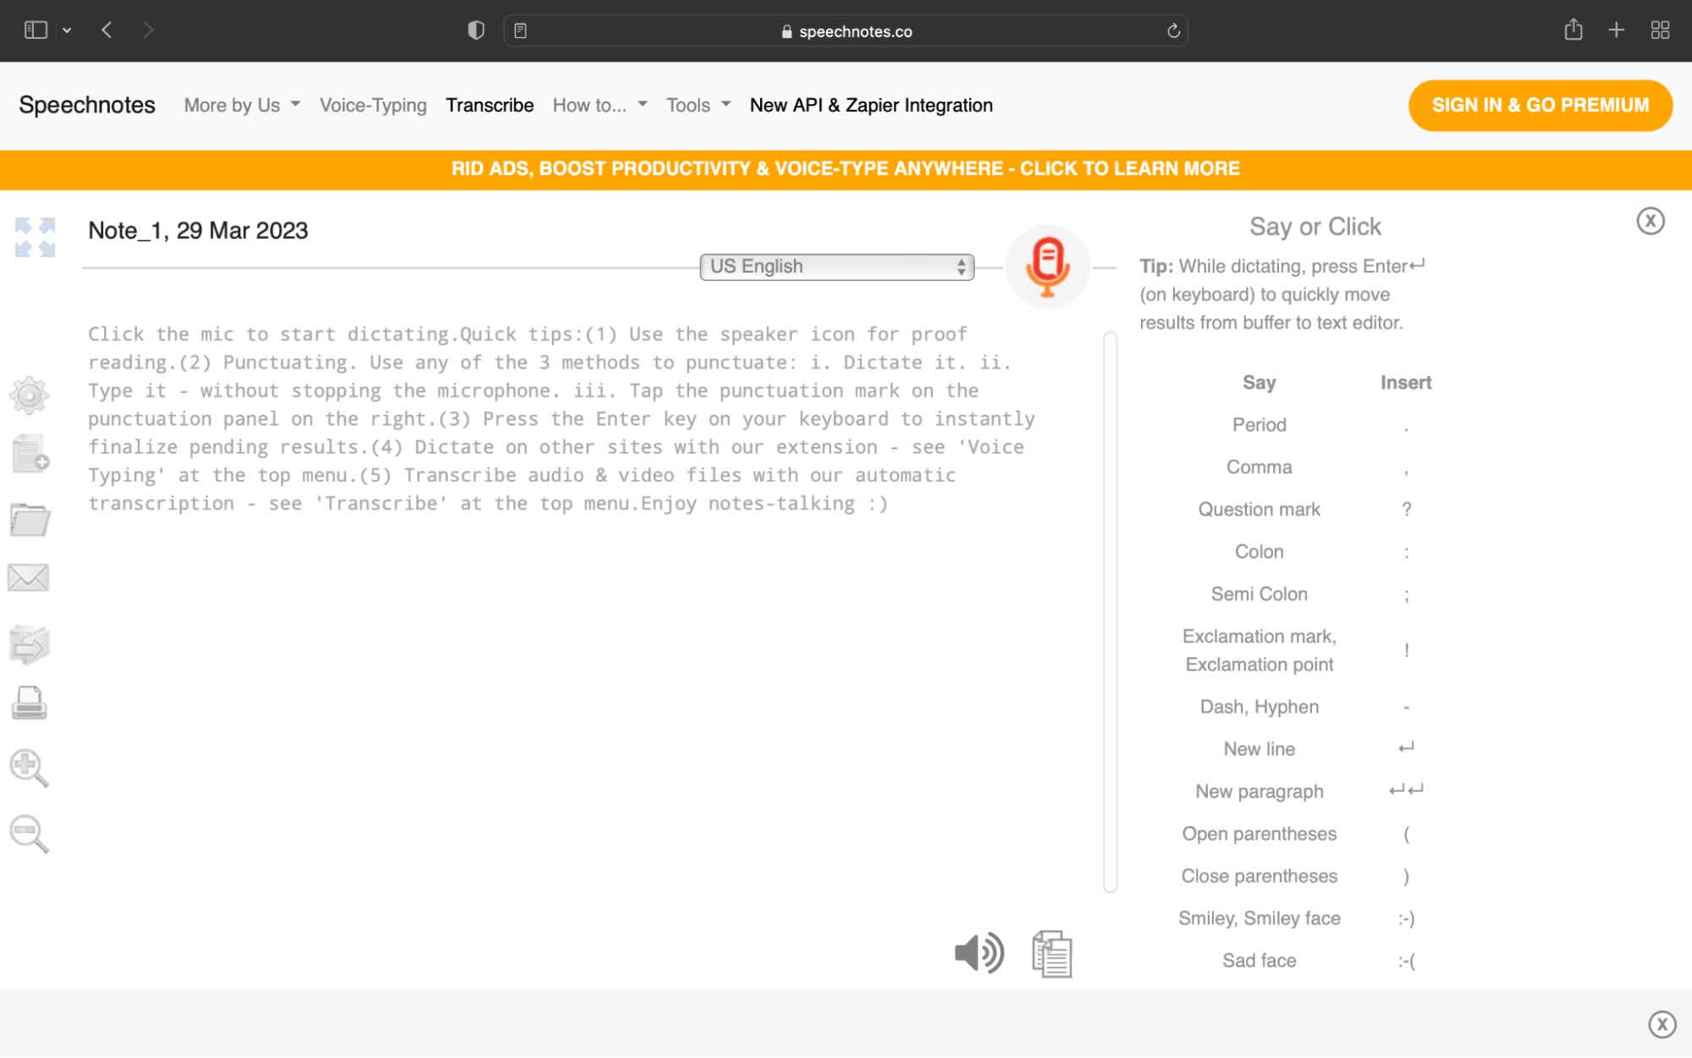Open reader view icon in address bar

pyautogui.click(x=521, y=31)
